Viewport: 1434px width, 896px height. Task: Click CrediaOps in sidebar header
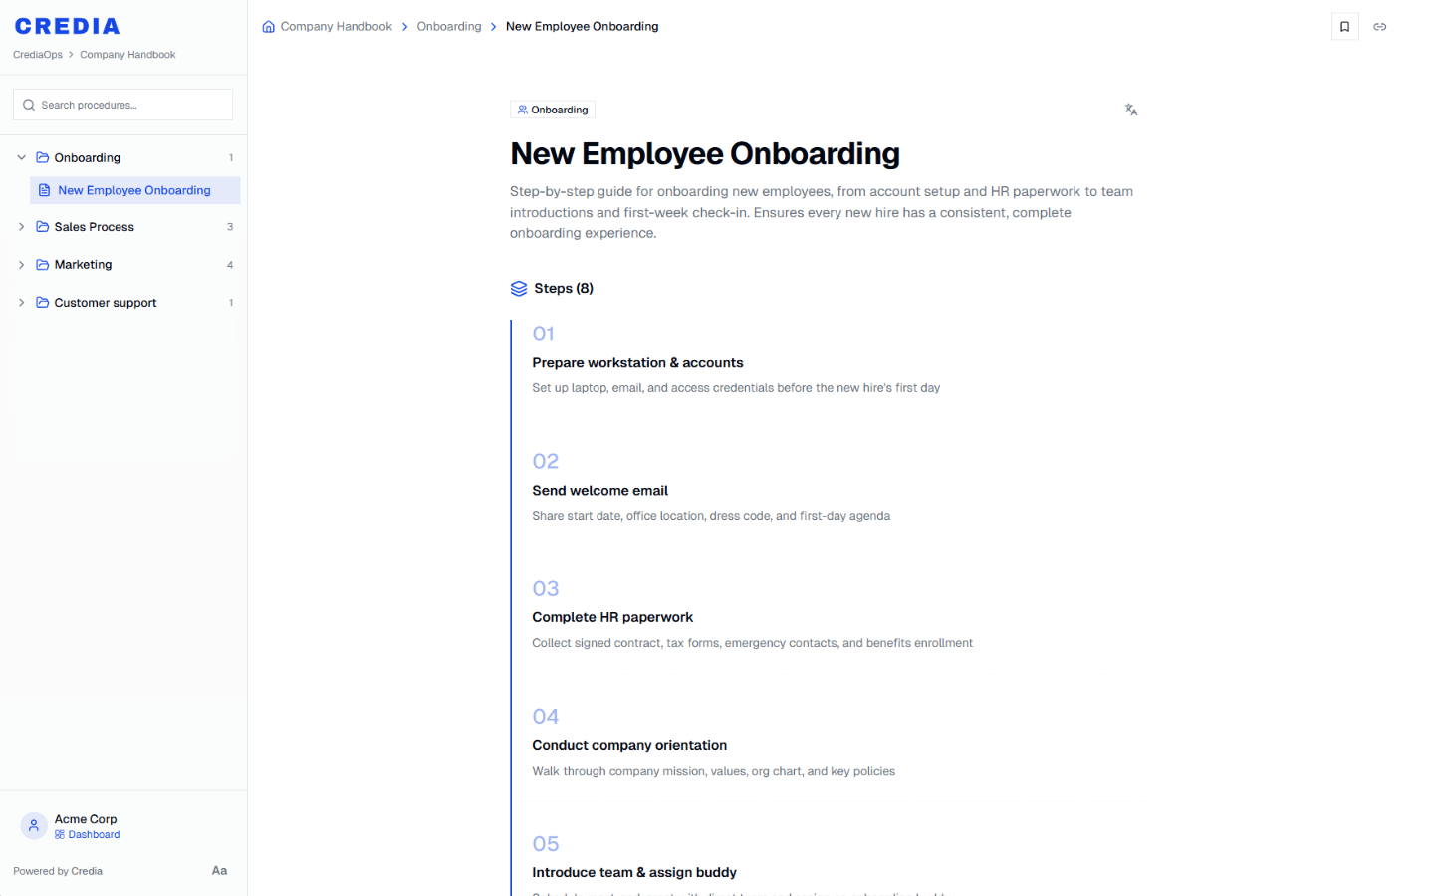tap(38, 55)
